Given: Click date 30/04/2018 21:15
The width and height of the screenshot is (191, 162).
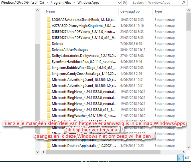Looking at the screenshot, I should point(133,49).
